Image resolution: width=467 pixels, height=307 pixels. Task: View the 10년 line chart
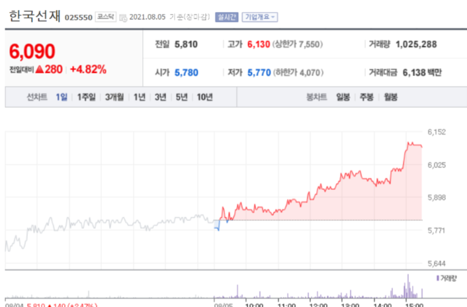click(x=204, y=97)
